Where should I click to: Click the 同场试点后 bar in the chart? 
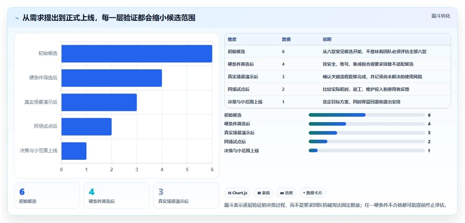pyautogui.click(x=86, y=126)
